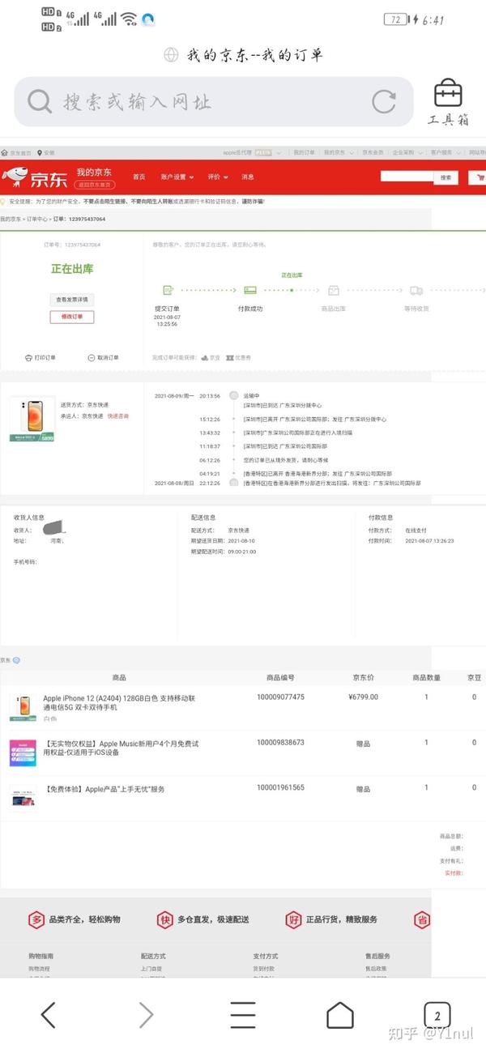Open the Apple Music 4个月免费试用 gift link
Screen dimensions: 486x1053
(x=121, y=748)
